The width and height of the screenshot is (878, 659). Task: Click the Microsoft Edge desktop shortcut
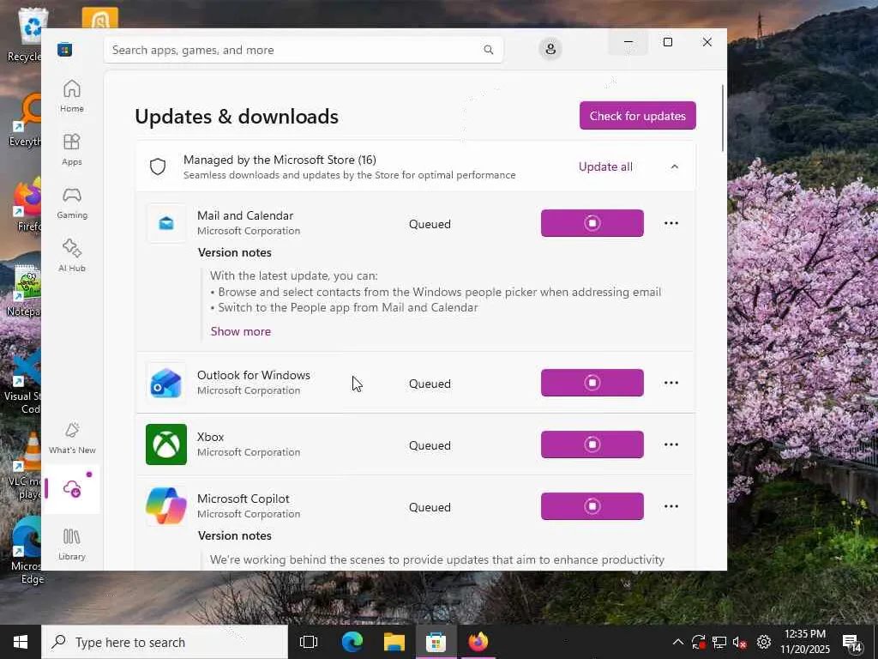click(x=27, y=550)
